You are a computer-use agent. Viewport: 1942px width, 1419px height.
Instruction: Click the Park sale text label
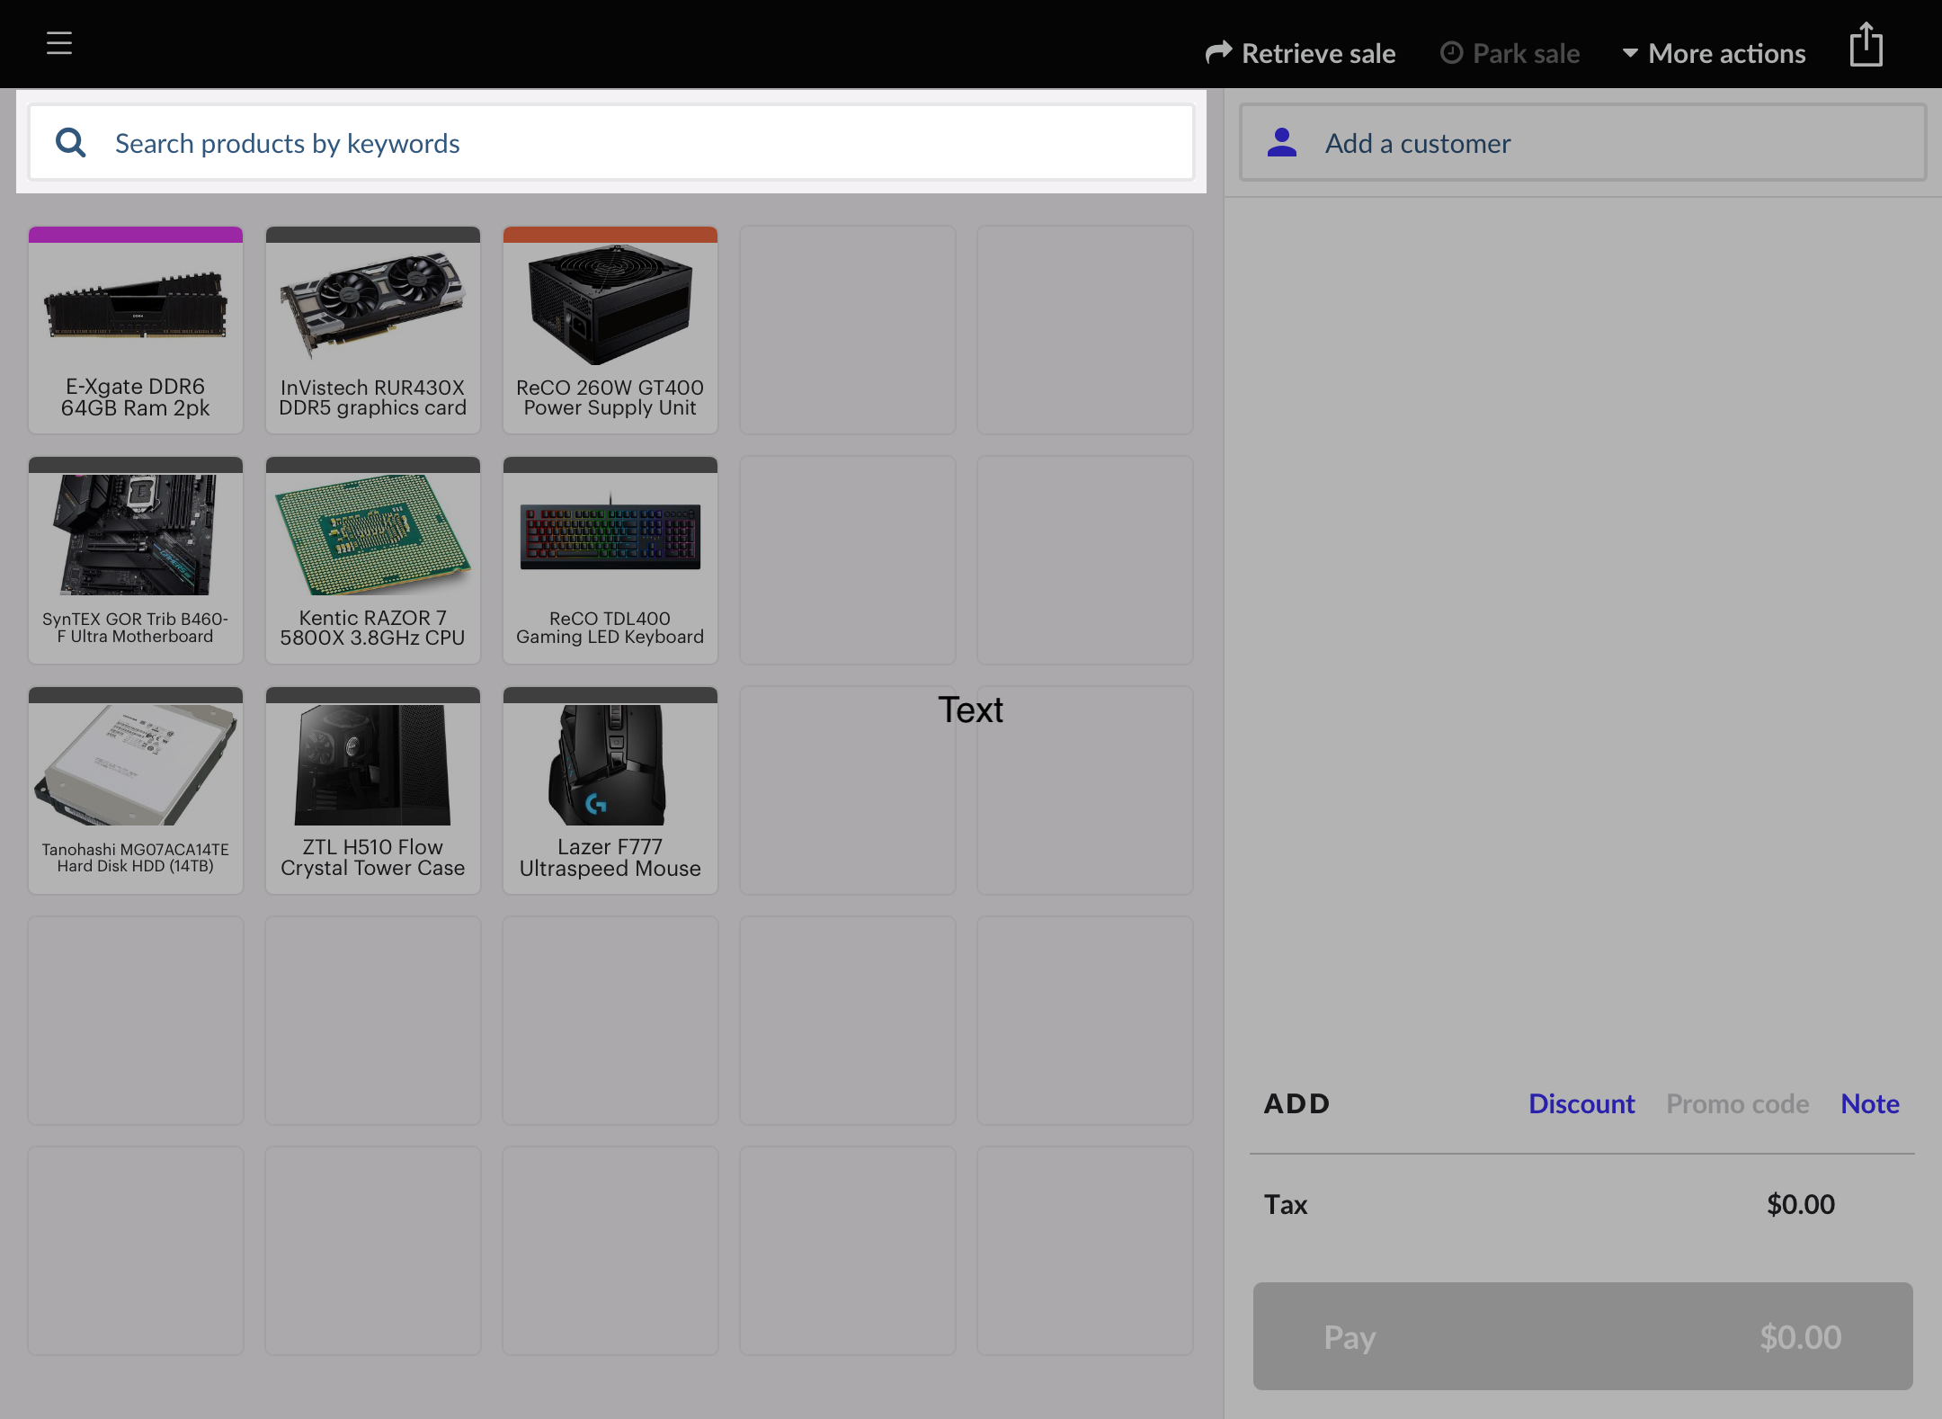click(1526, 53)
